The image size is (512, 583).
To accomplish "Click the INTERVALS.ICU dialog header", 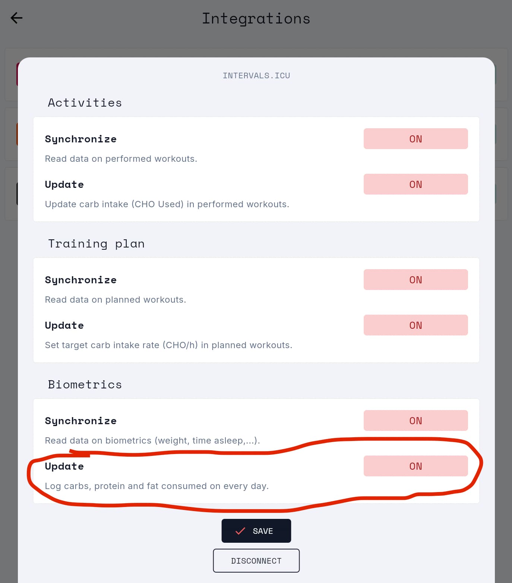I will [256, 76].
